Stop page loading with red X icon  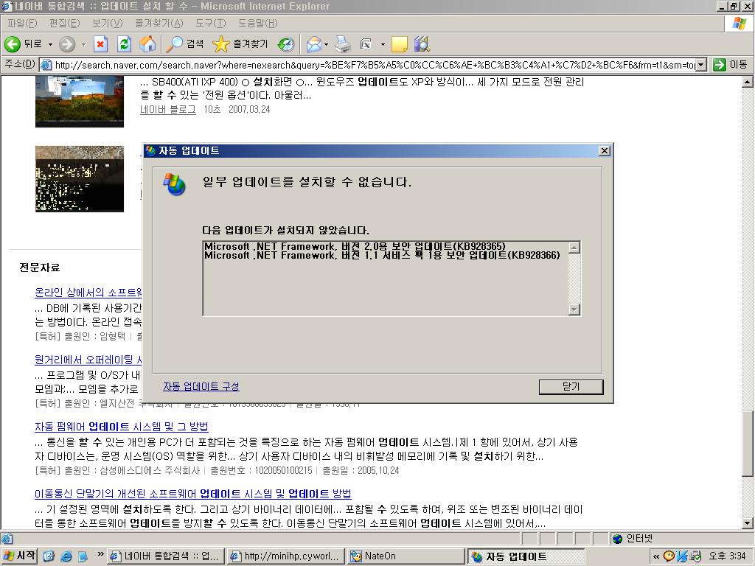tap(100, 44)
